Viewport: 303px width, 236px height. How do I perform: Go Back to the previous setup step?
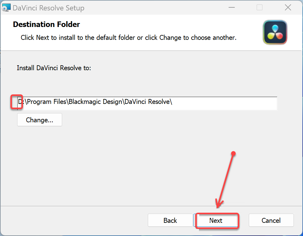tap(170, 220)
